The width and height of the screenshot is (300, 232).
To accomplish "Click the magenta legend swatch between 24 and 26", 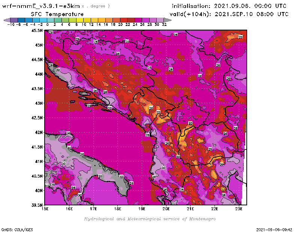I will click(138, 20).
